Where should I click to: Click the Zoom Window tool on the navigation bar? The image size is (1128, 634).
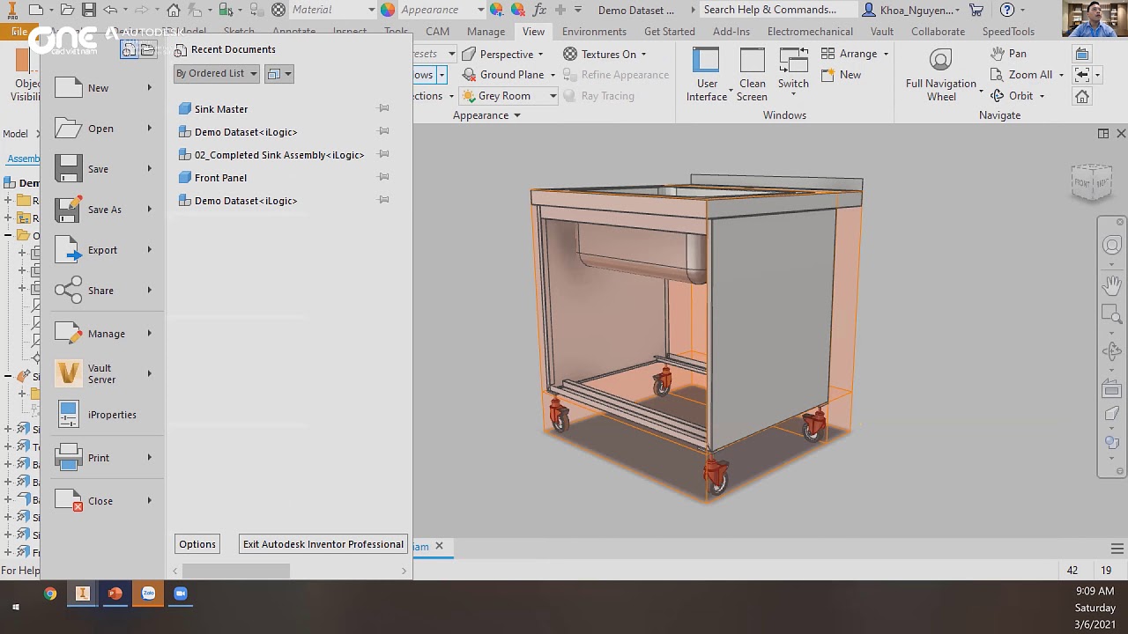pos(1112,314)
